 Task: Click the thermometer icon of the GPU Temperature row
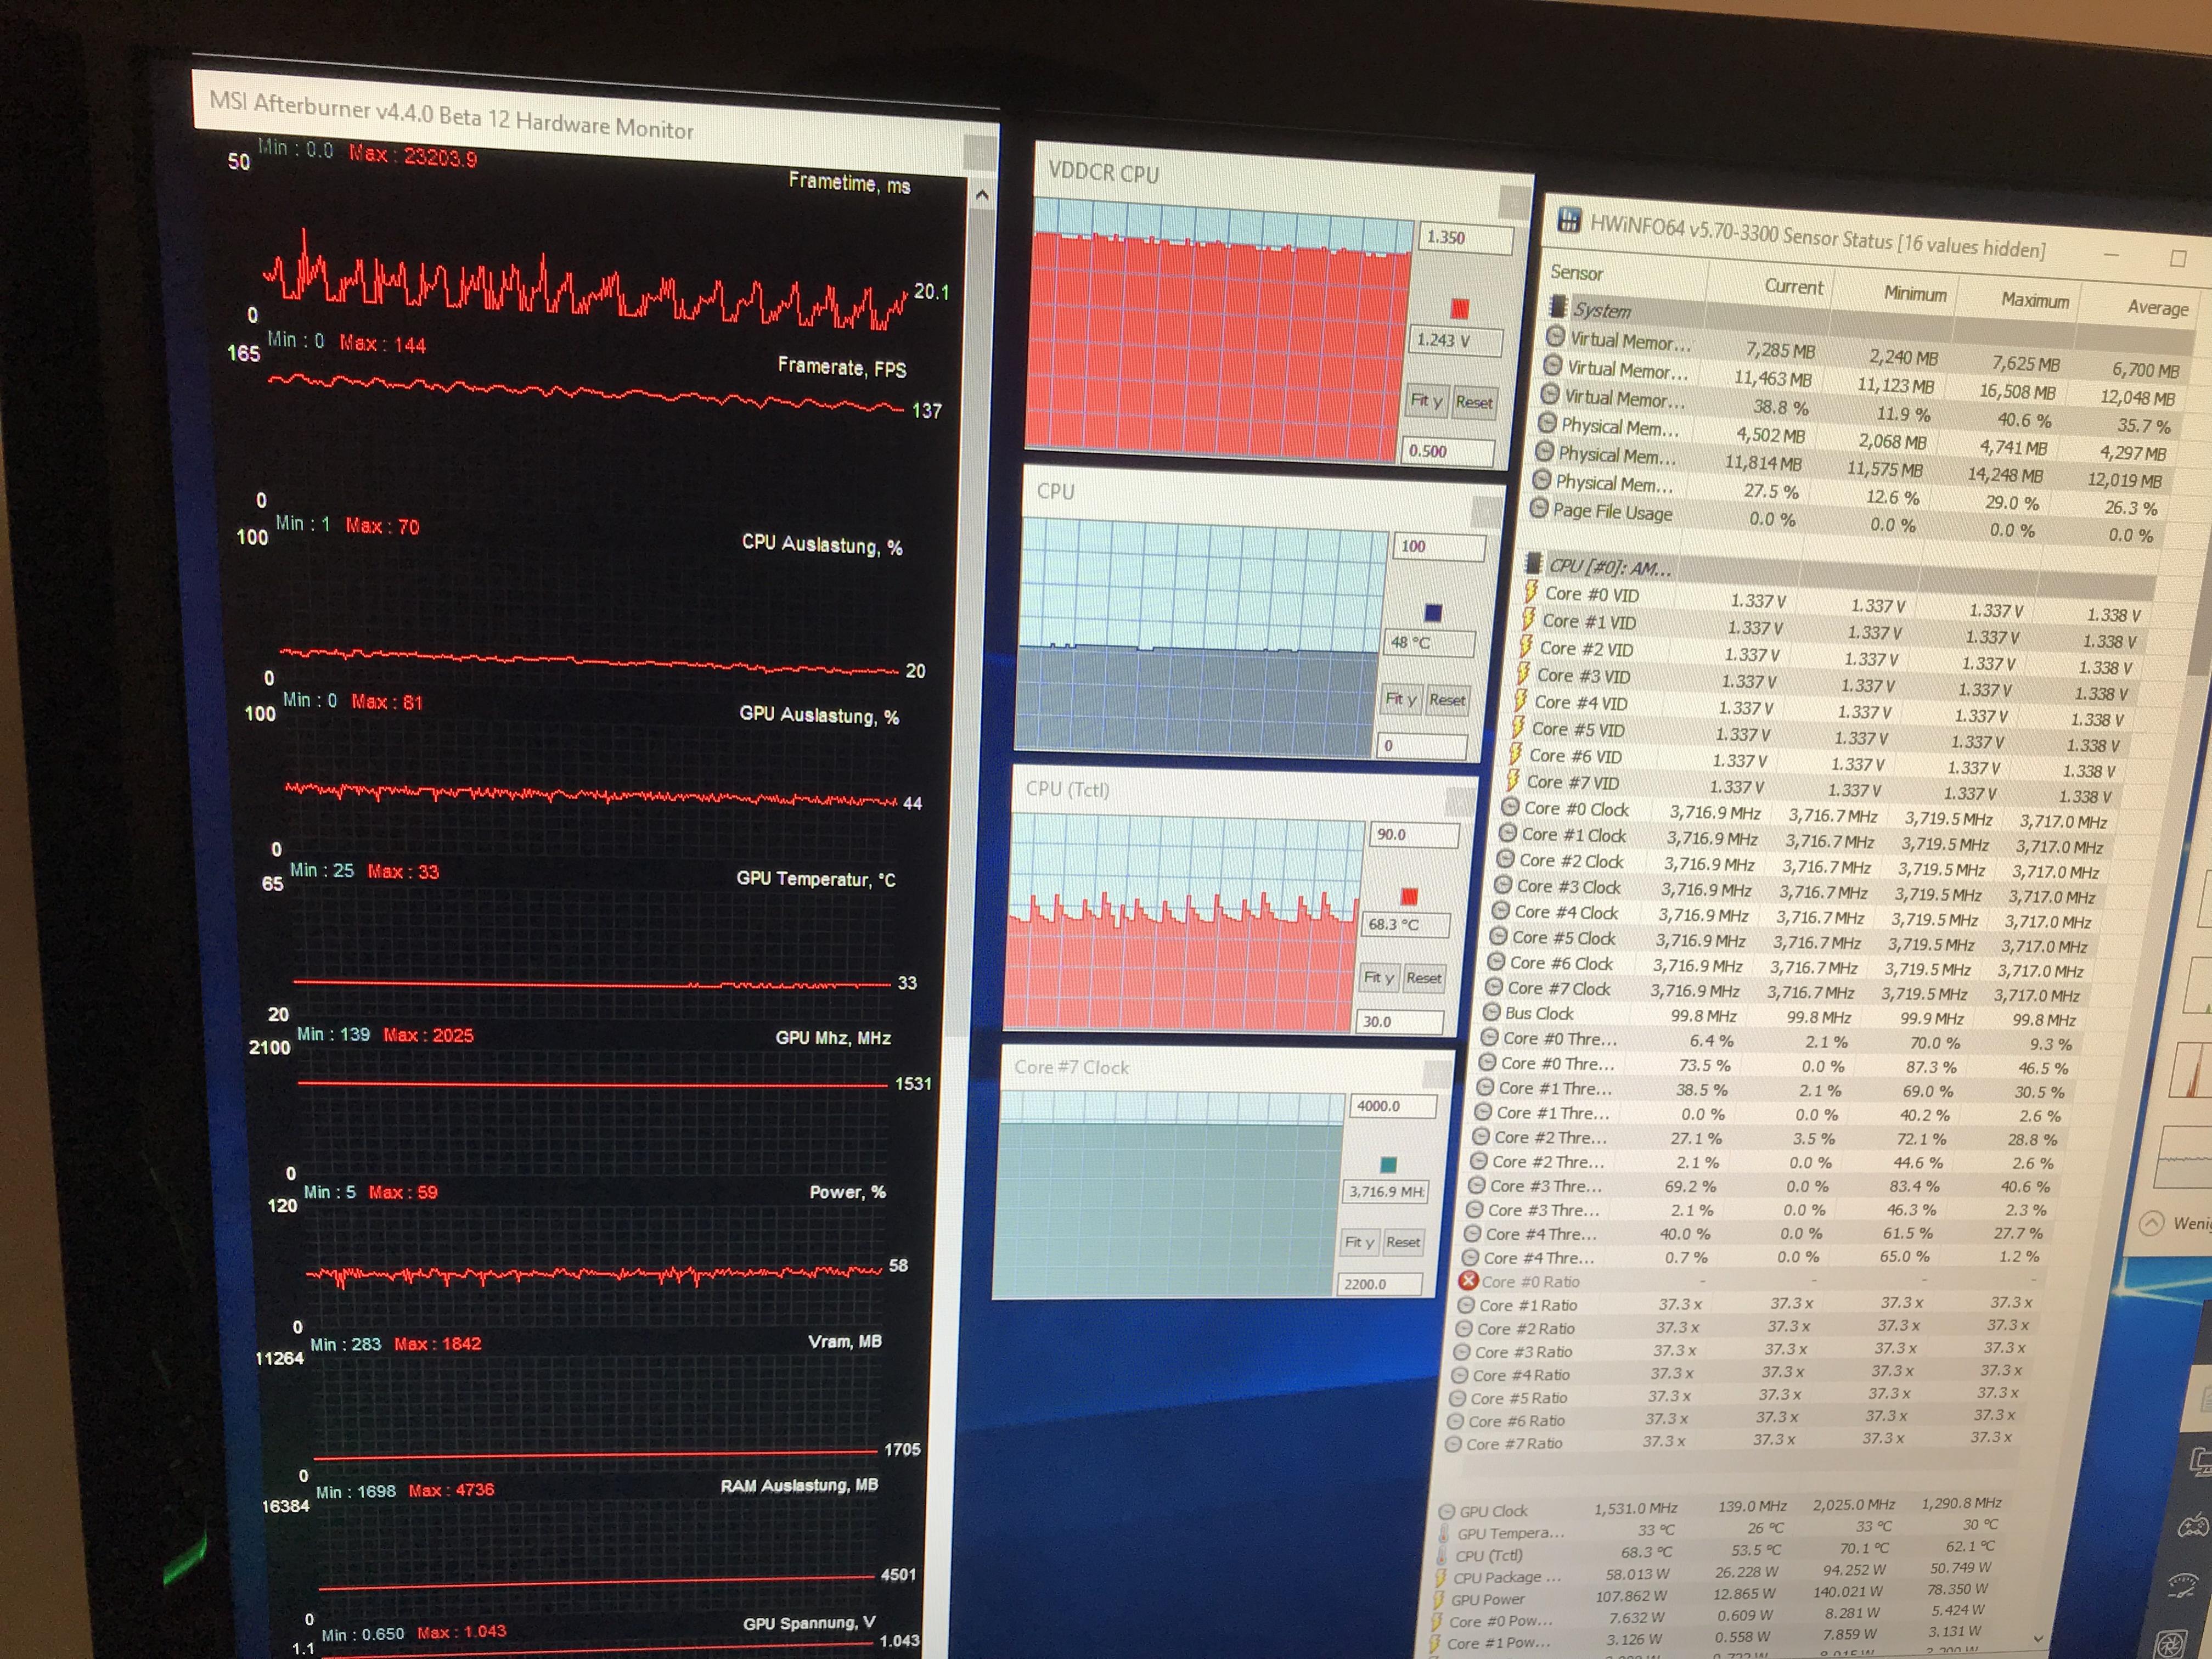[x=1444, y=1533]
